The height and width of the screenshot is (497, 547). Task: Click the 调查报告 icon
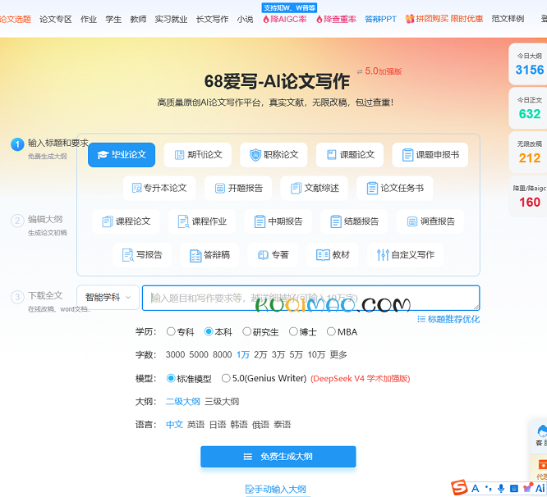(412, 221)
